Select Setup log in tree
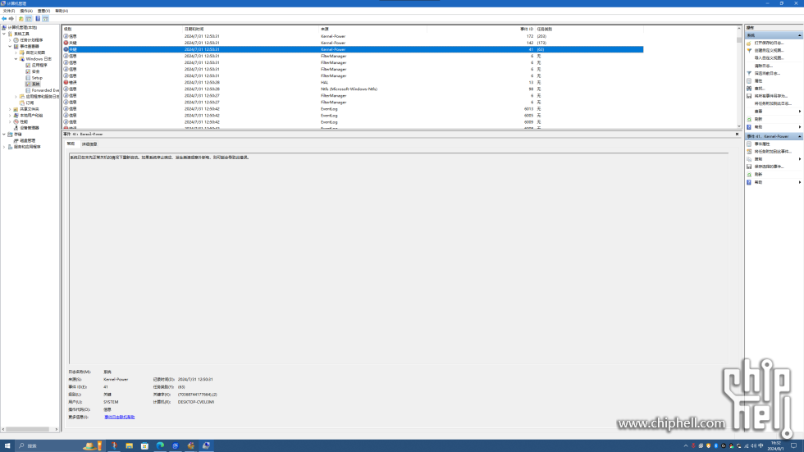804x452 pixels. point(37,78)
